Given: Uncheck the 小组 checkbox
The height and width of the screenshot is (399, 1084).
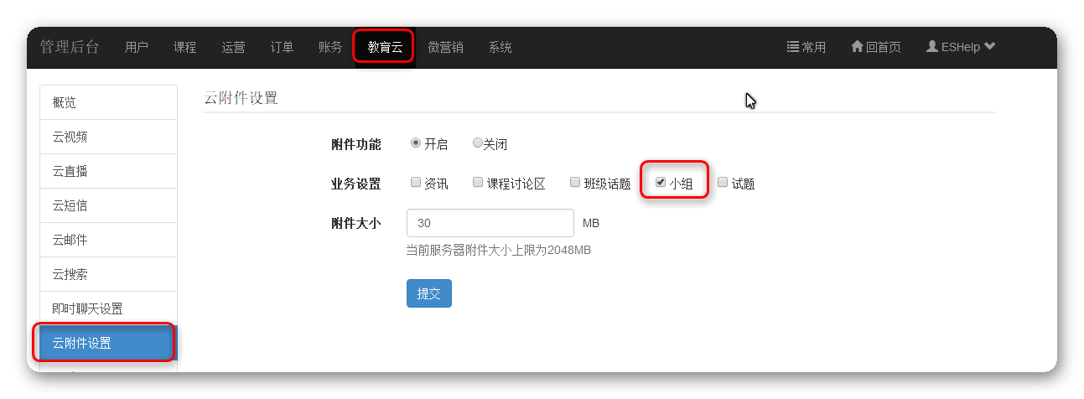Looking at the screenshot, I should [x=661, y=183].
